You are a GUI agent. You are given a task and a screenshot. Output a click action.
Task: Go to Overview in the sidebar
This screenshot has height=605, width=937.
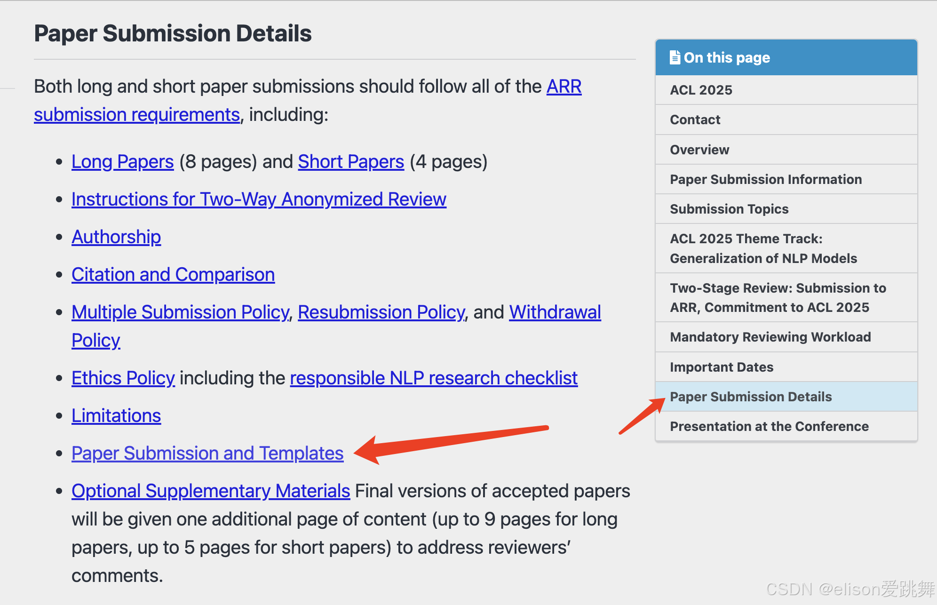pos(699,150)
